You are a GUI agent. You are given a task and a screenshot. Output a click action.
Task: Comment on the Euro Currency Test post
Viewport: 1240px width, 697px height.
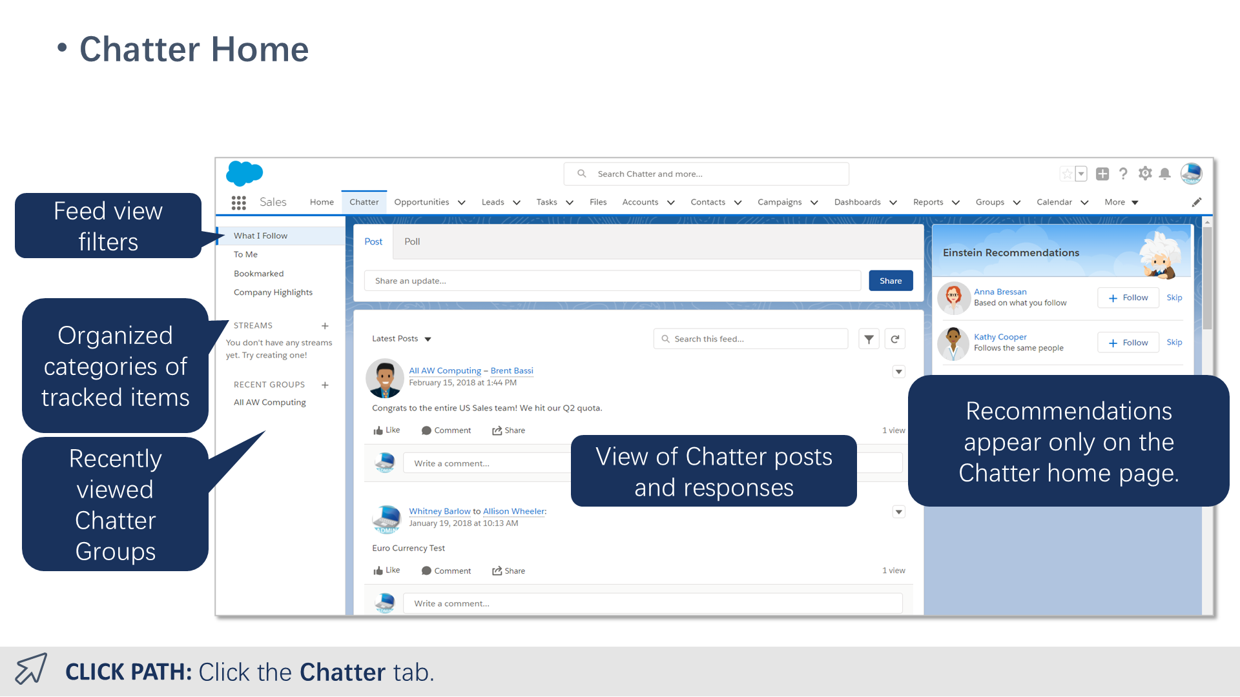click(x=446, y=571)
